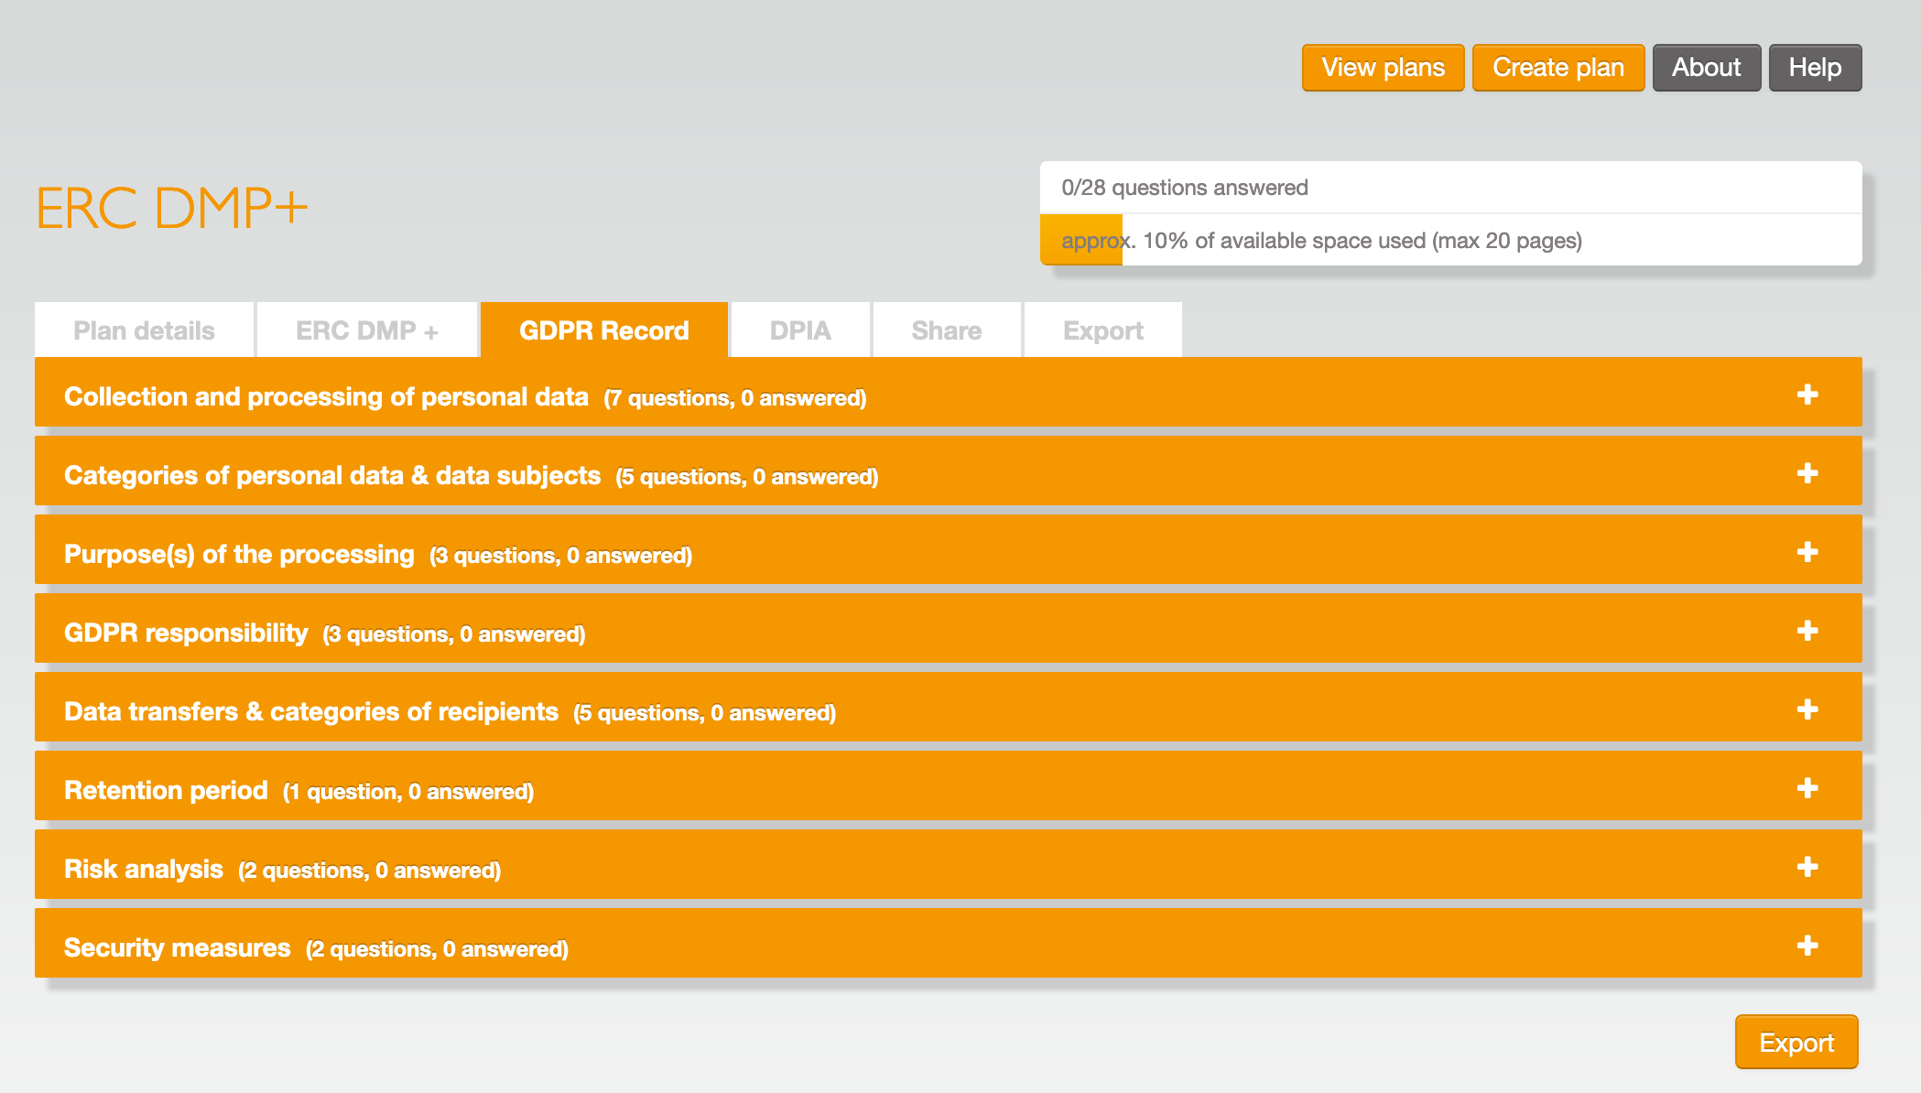Viewport: 1921px width, 1093px height.
Task: Click the plus icon on Purpose(s) of the processing row
Action: pyautogui.click(x=1807, y=552)
